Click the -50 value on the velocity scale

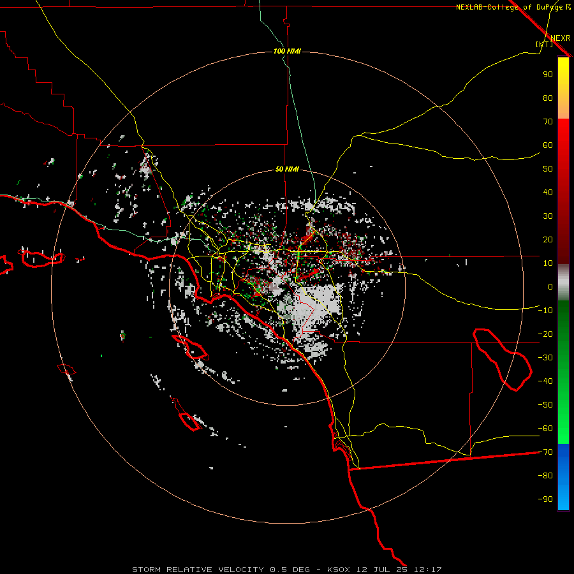pos(545,405)
